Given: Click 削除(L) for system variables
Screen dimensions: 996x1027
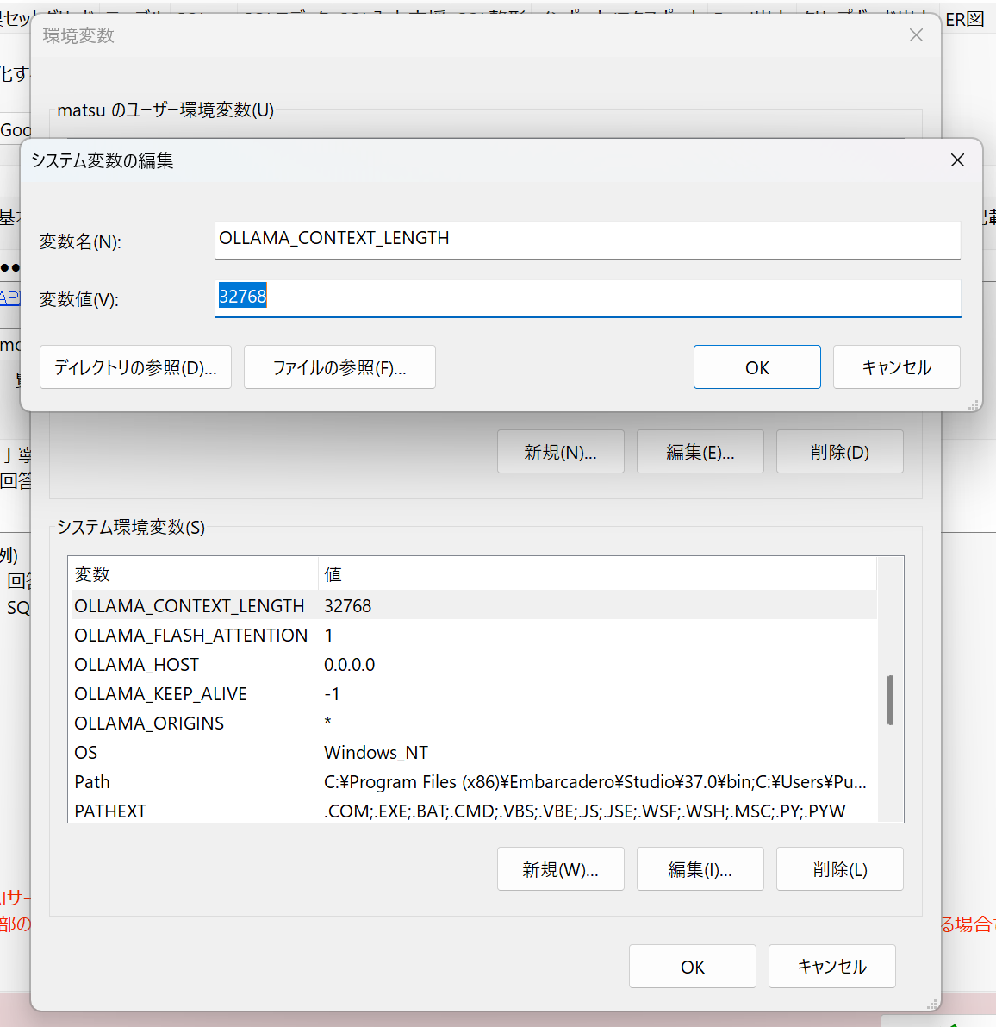Looking at the screenshot, I should 839,869.
